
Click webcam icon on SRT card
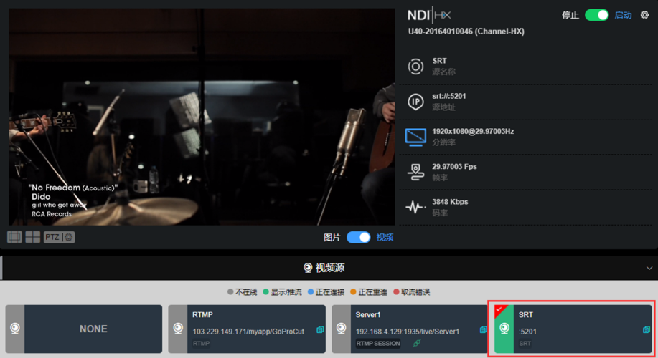(x=504, y=328)
